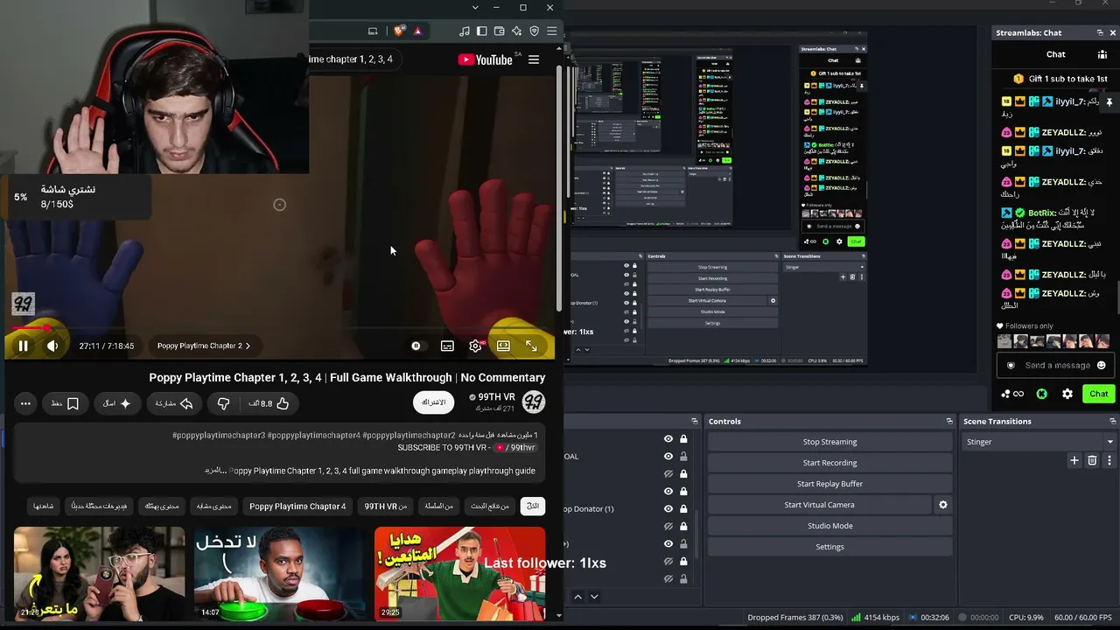Open the green-sweater gifts video thumbnail
This screenshot has height=630, width=1120.
[x=460, y=573]
